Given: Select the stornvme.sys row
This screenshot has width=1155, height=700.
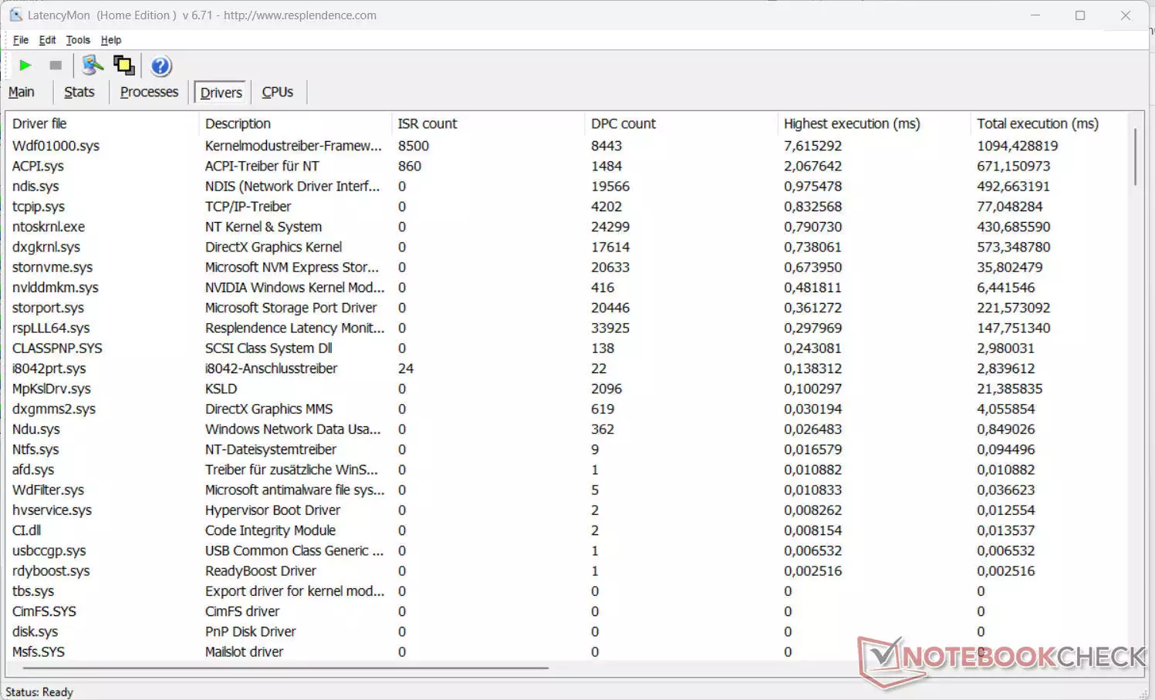Looking at the screenshot, I should click(567, 267).
